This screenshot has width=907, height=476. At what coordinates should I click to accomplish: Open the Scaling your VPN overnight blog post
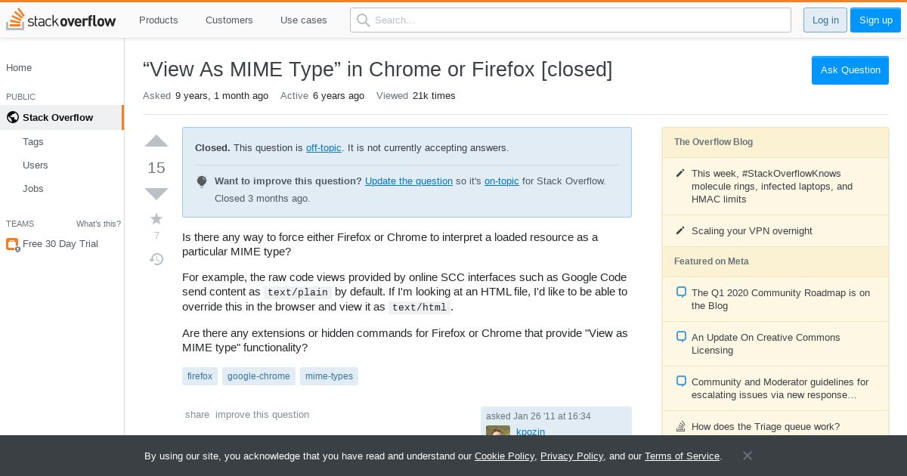(752, 230)
